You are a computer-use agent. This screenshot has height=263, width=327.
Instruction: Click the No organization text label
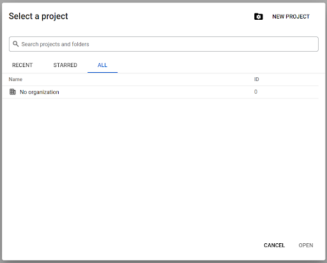(x=40, y=92)
